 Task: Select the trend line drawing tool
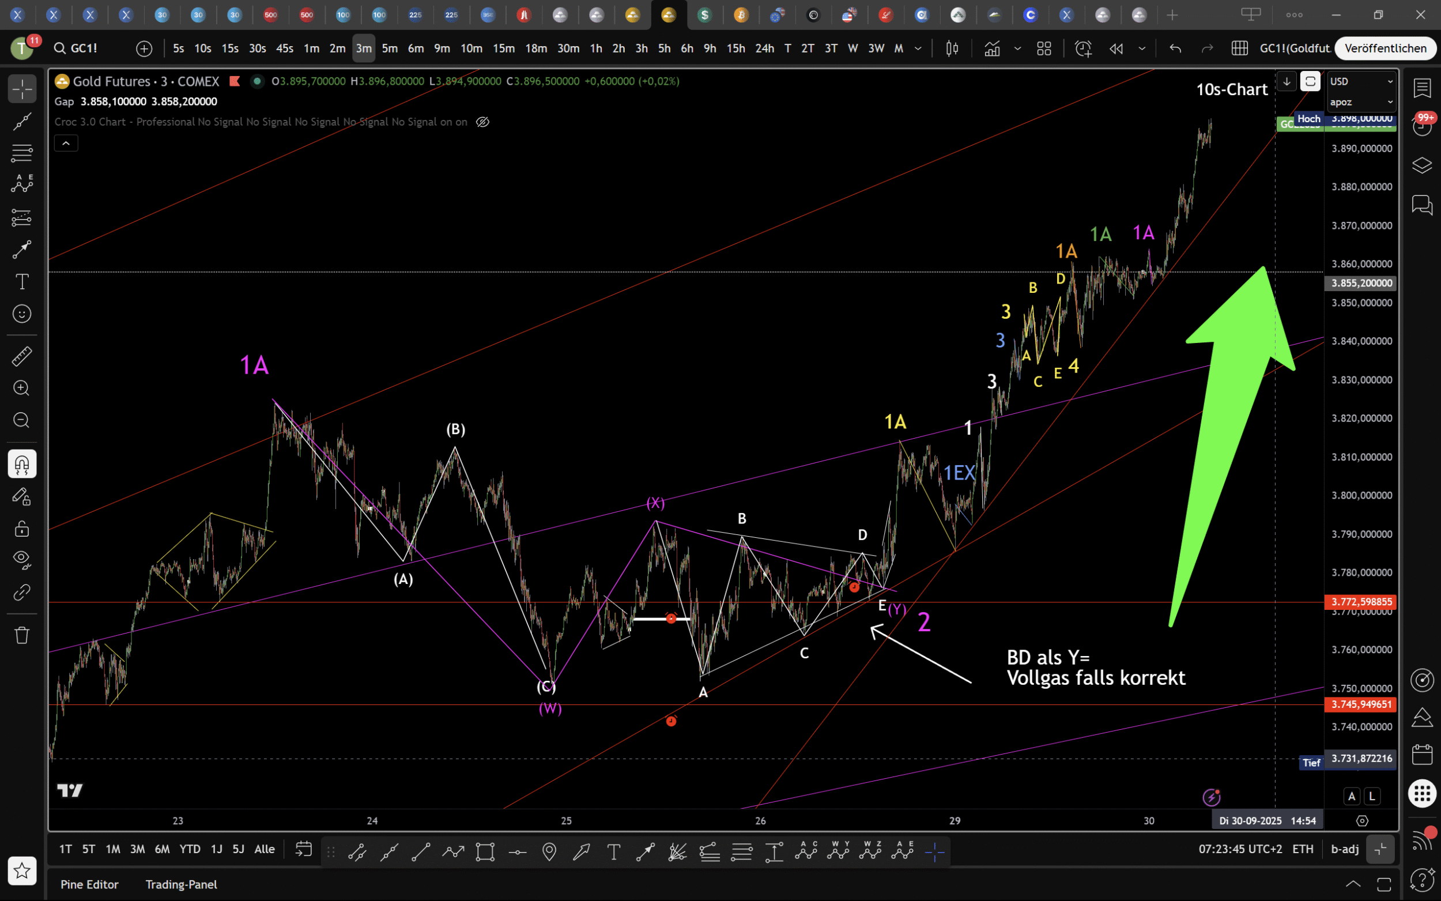coord(22,122)
